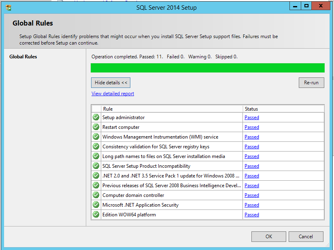Open the View detailed report link
The image size is (334, 250).
coord(113,94)
